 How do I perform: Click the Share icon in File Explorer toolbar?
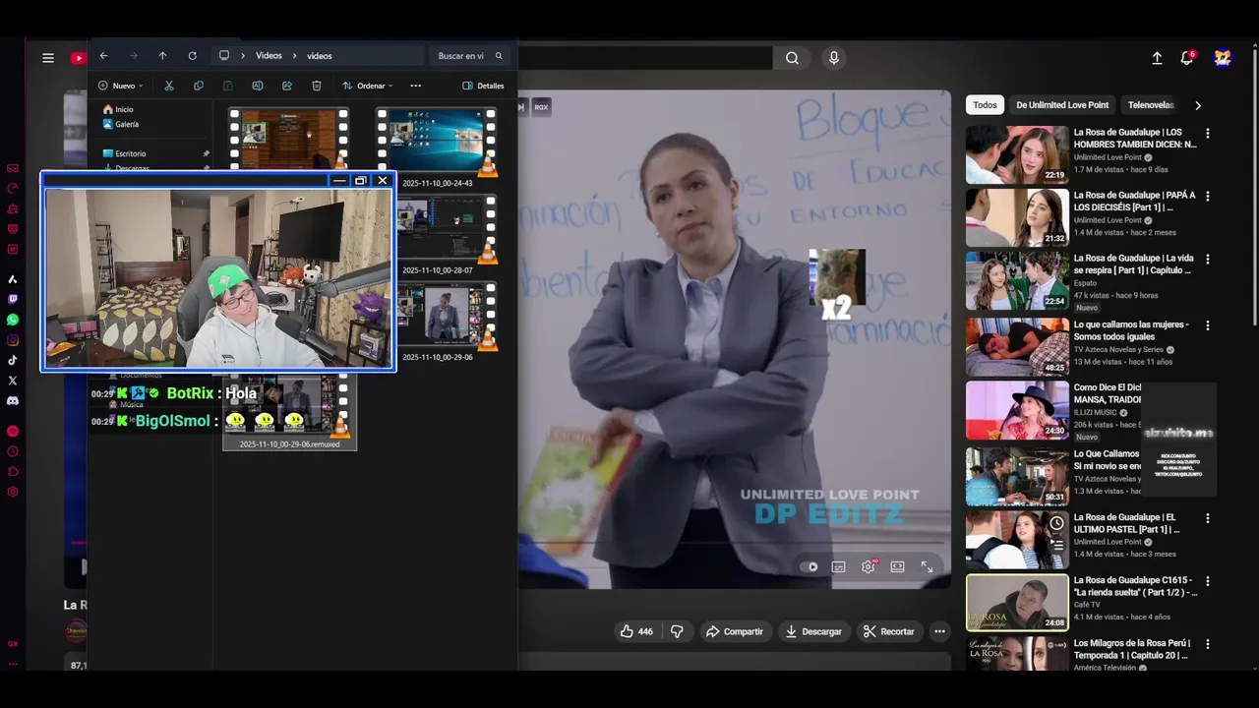[x=287, y=86]
